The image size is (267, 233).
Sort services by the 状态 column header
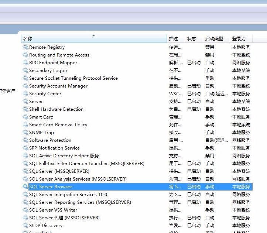[x=194, y=38]
